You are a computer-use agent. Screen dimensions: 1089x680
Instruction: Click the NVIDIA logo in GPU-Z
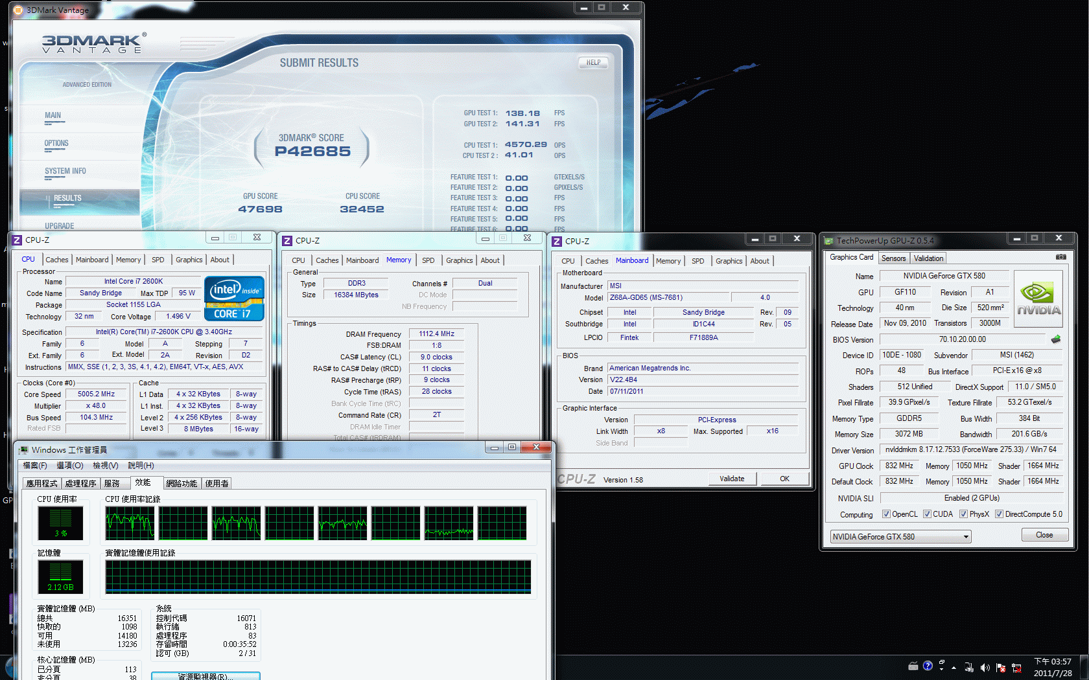(x=1038, y=299)
